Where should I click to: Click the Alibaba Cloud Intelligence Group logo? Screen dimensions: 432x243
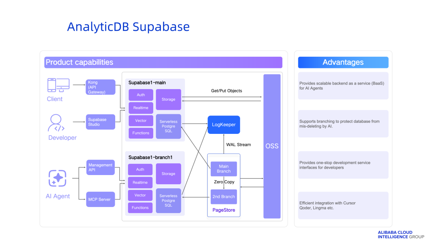click(401, 235)
